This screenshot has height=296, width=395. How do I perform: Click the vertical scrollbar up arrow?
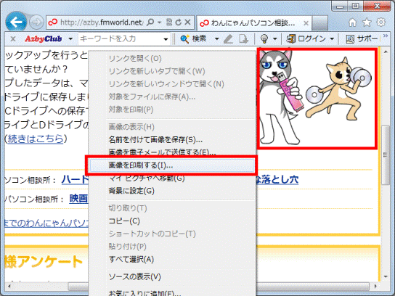pyautogui.click(x=386, y=52)
